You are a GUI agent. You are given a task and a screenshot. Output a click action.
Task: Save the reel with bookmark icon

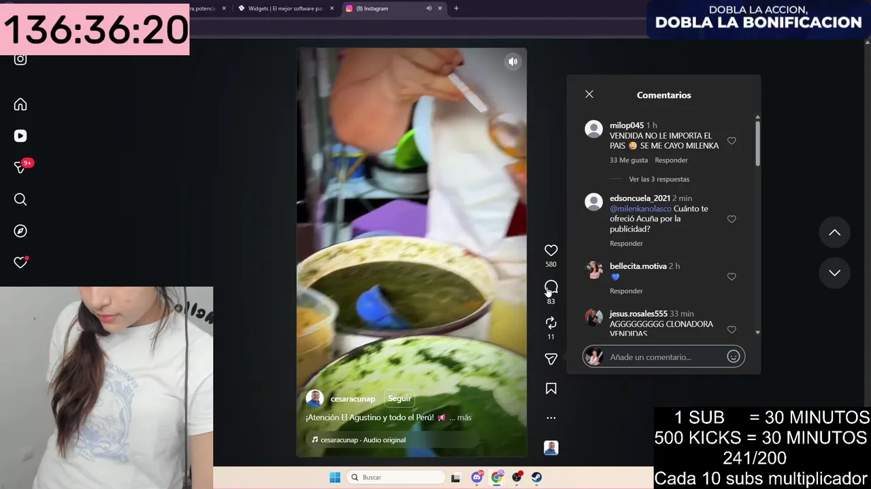(x=551, y=388)
